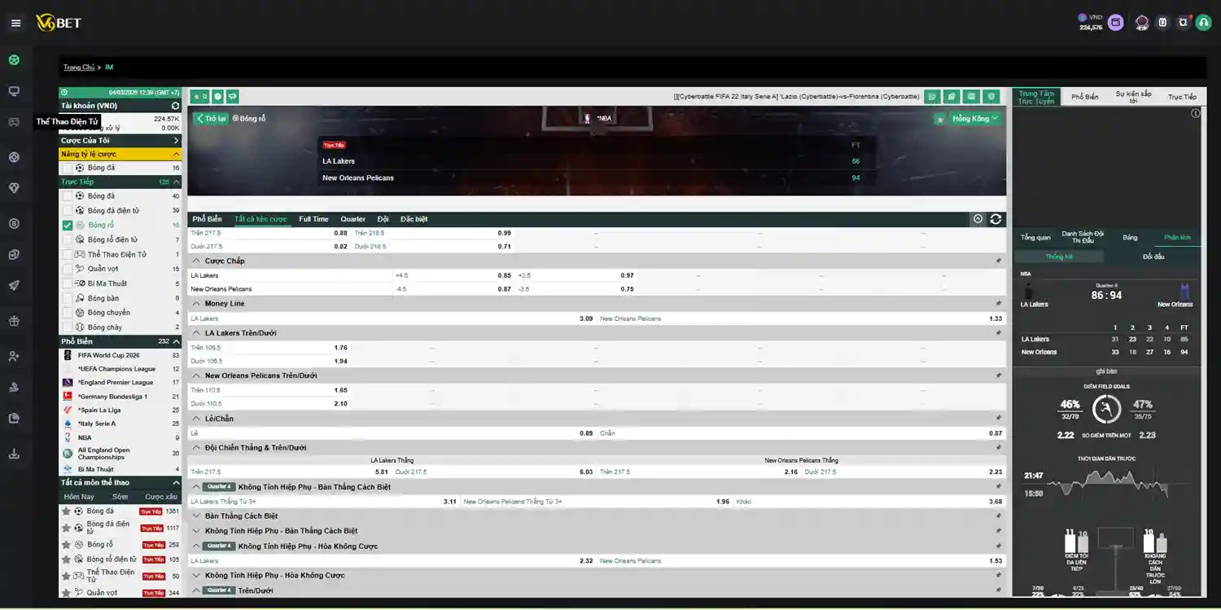1221x610 pixels.
Task: Tick the Bóng đá điện tử checkbox
Action: pyautogui.click(x=68, y=211)
